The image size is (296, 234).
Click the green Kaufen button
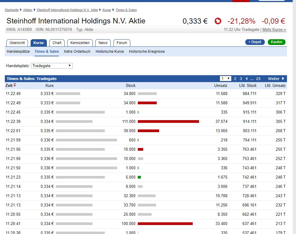point(276,42)
